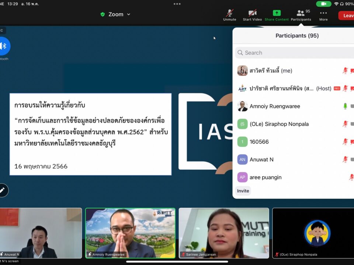Tap the Participants (95) panel title
354x265 pixels.
click(297, 36)
